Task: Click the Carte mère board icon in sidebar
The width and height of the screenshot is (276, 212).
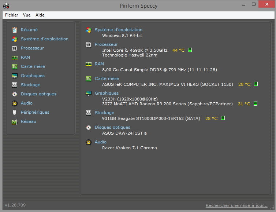Action: pyautogui.click(x=15, y=66)
